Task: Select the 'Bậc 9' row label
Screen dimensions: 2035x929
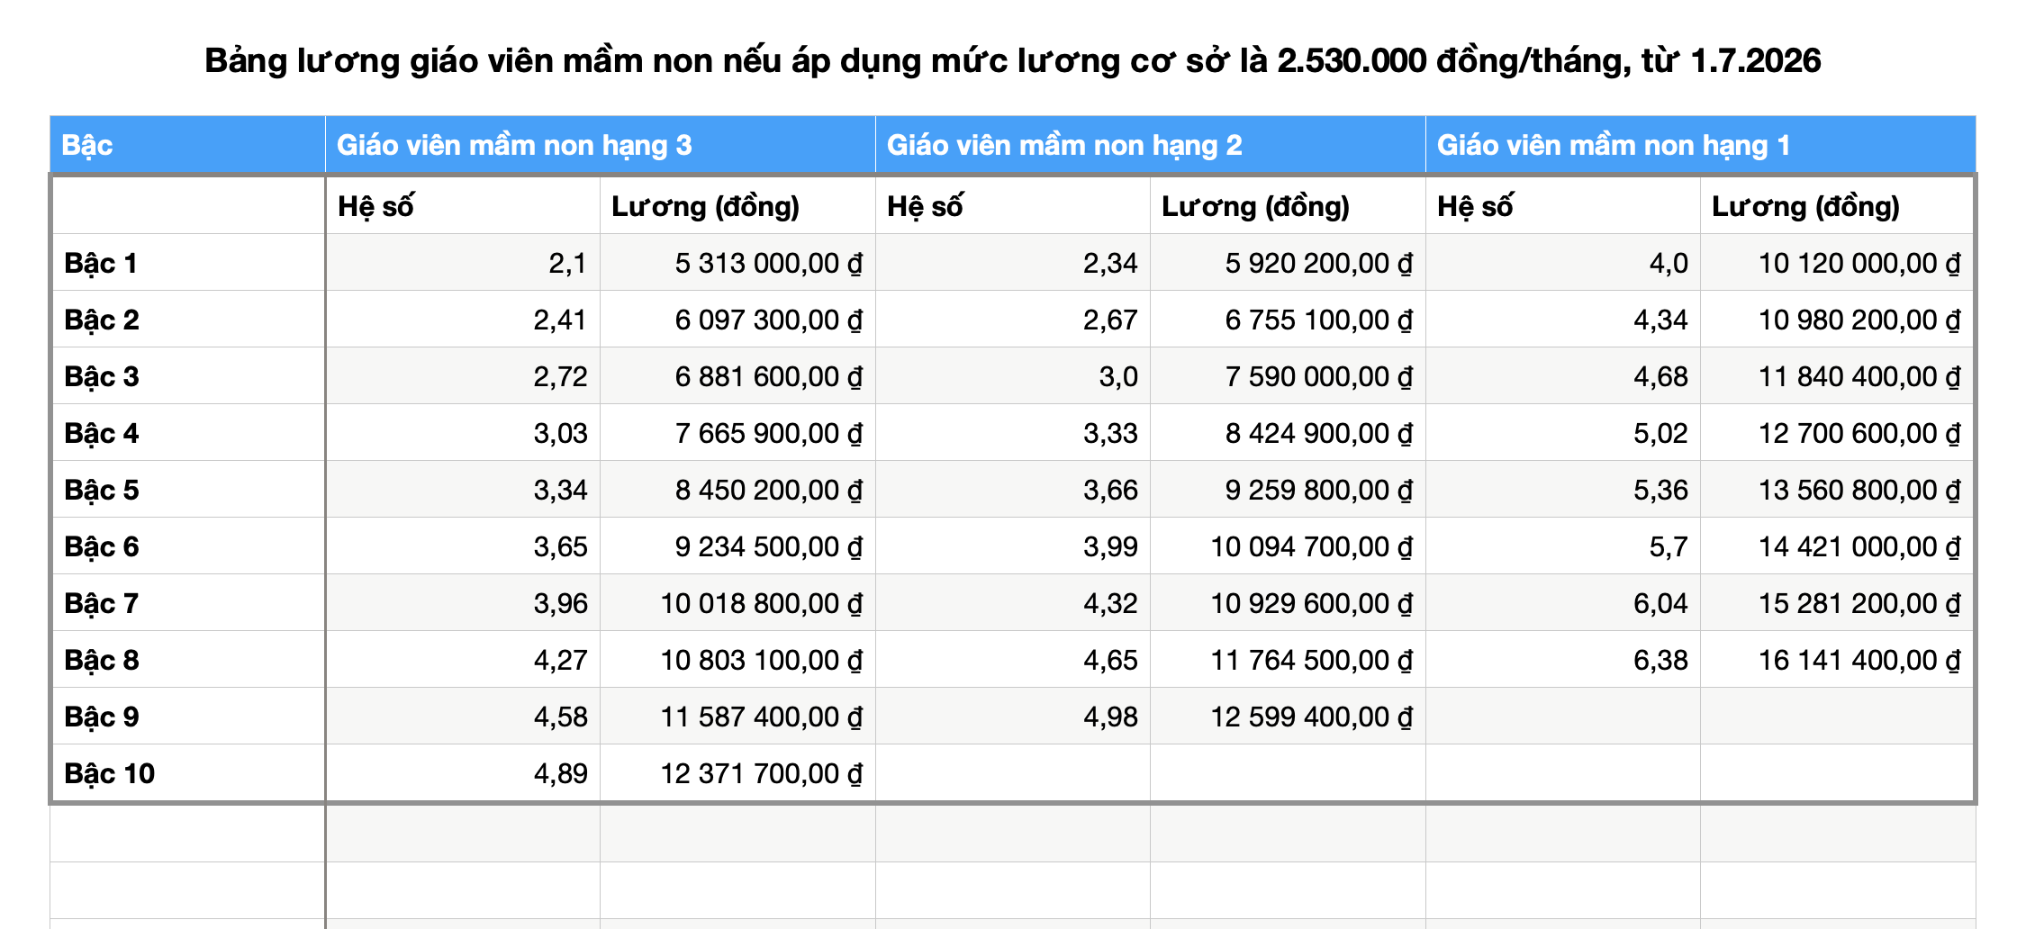Action: tap(188, 717)
